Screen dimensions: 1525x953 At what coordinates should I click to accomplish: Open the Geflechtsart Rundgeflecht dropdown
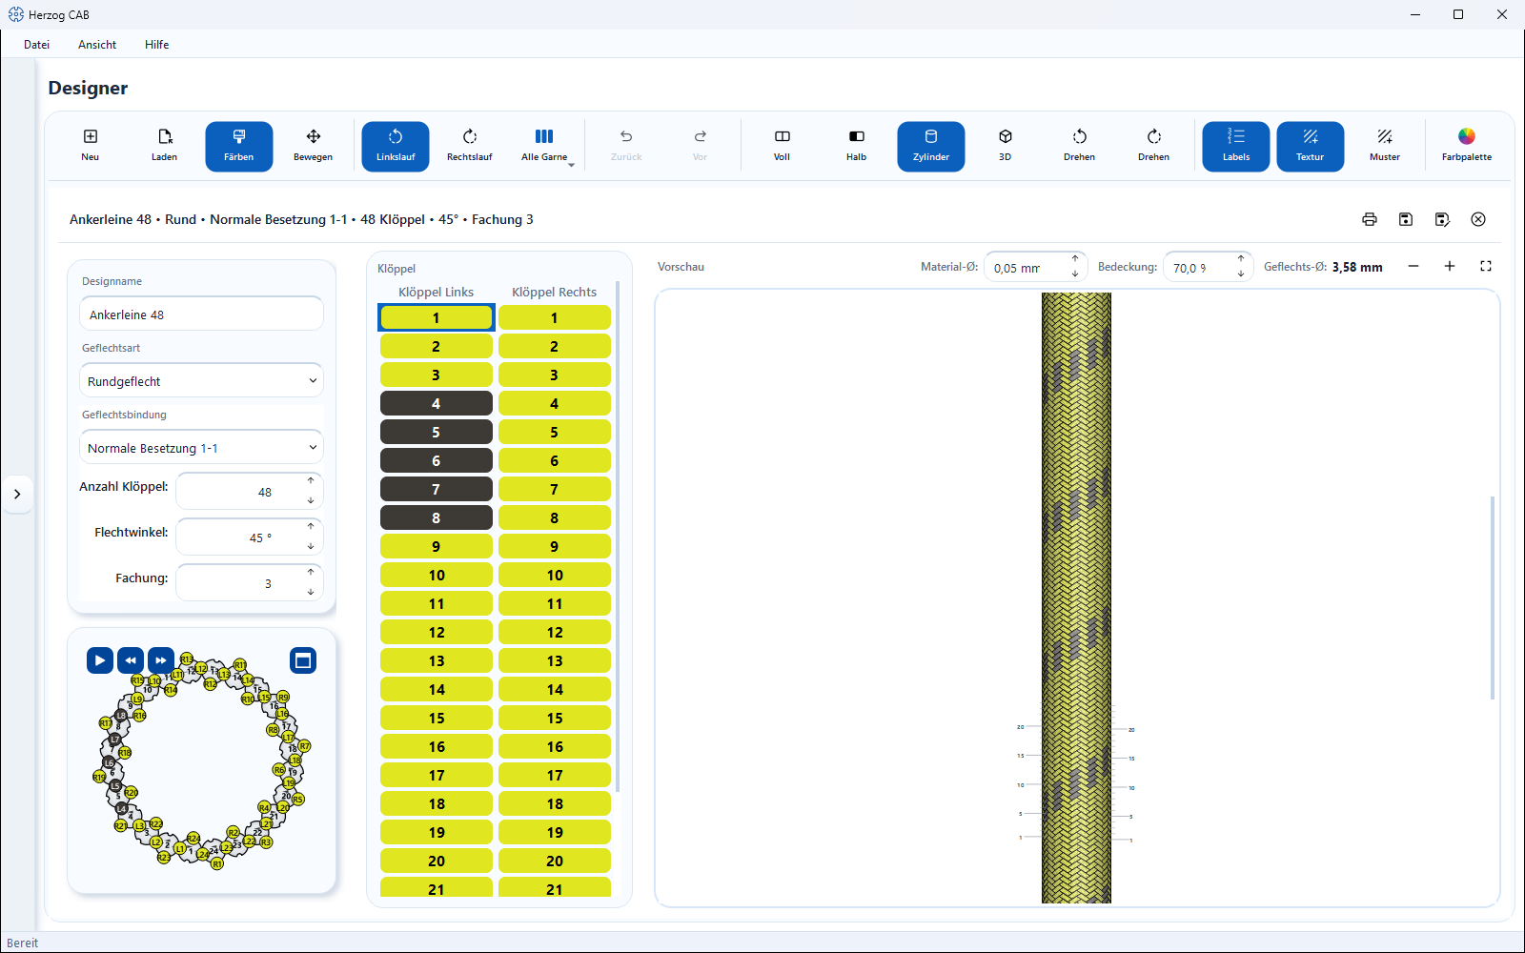(201, 381)
